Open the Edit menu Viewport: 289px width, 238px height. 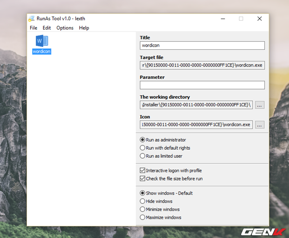(47, 28)
